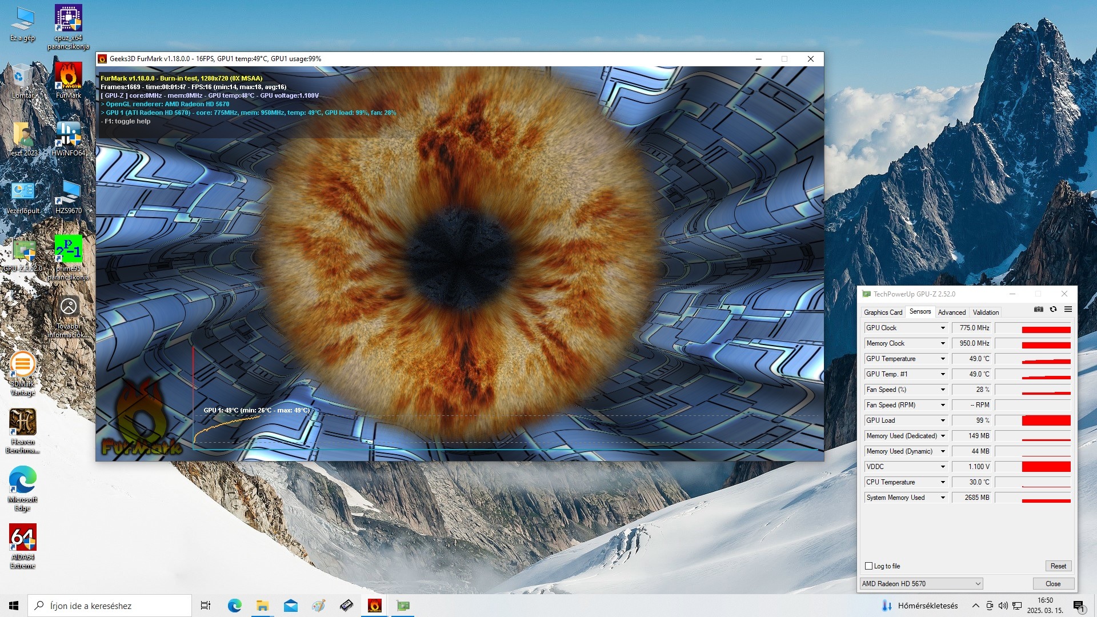Open the 'Ez a gép' desktop icon
Screen dimensions: 1097x617
click(x=22, y=24)
